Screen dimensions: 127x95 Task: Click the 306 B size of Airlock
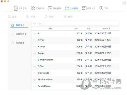click(x=80, y=46)
